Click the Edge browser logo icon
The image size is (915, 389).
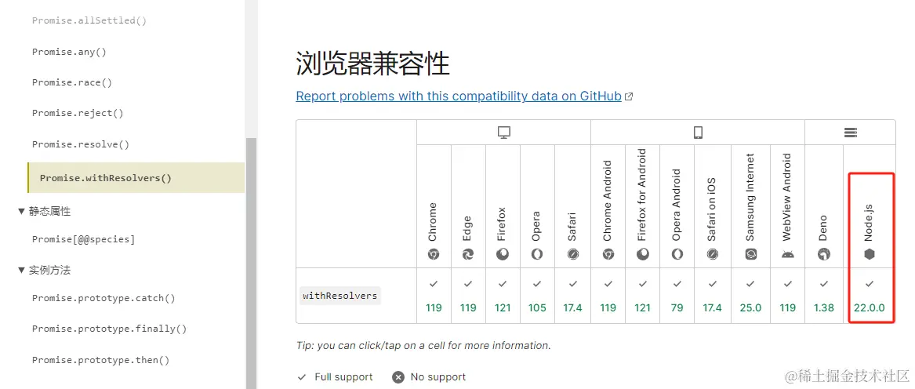coord(468,254)
